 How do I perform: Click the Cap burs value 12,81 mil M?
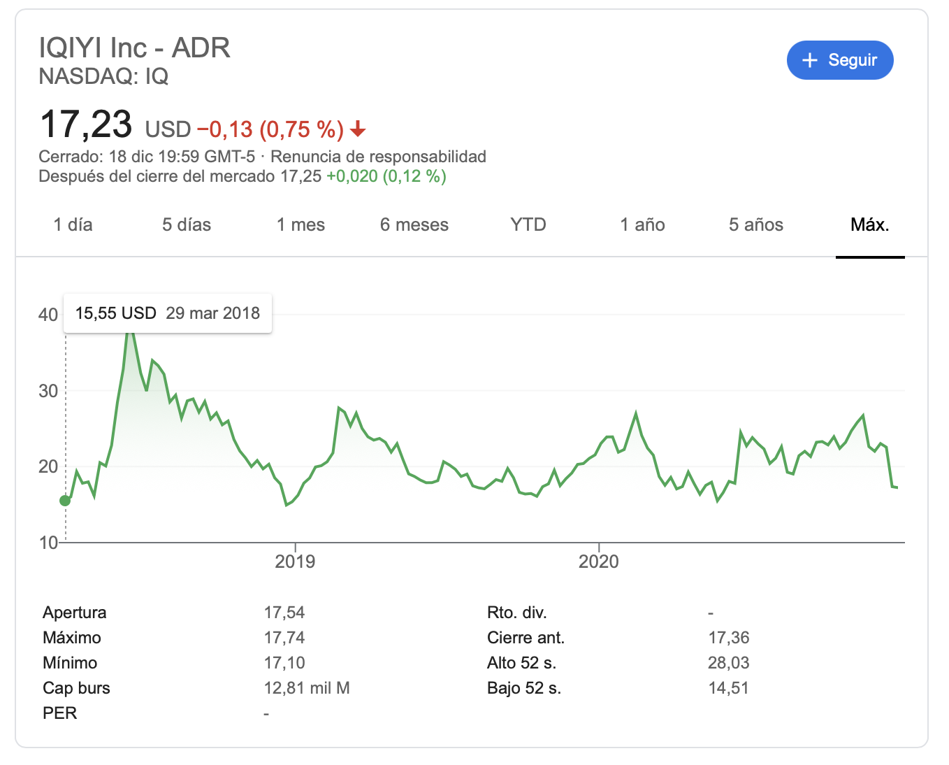pos(307,688)
